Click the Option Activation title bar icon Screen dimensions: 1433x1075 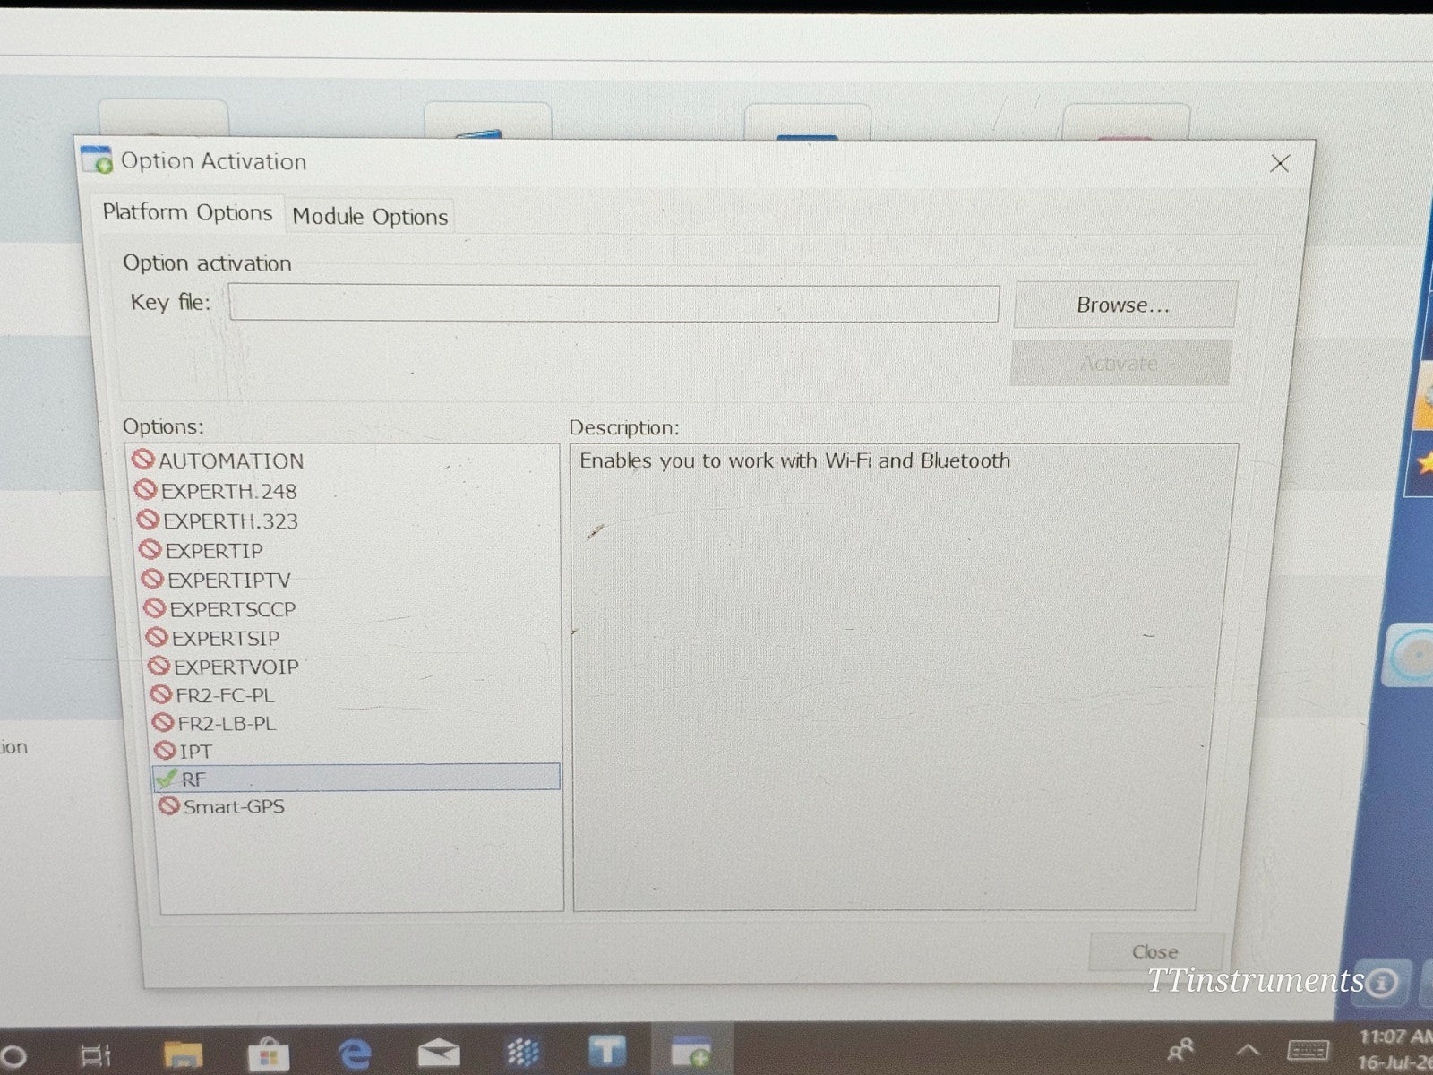tap(97, 160)
